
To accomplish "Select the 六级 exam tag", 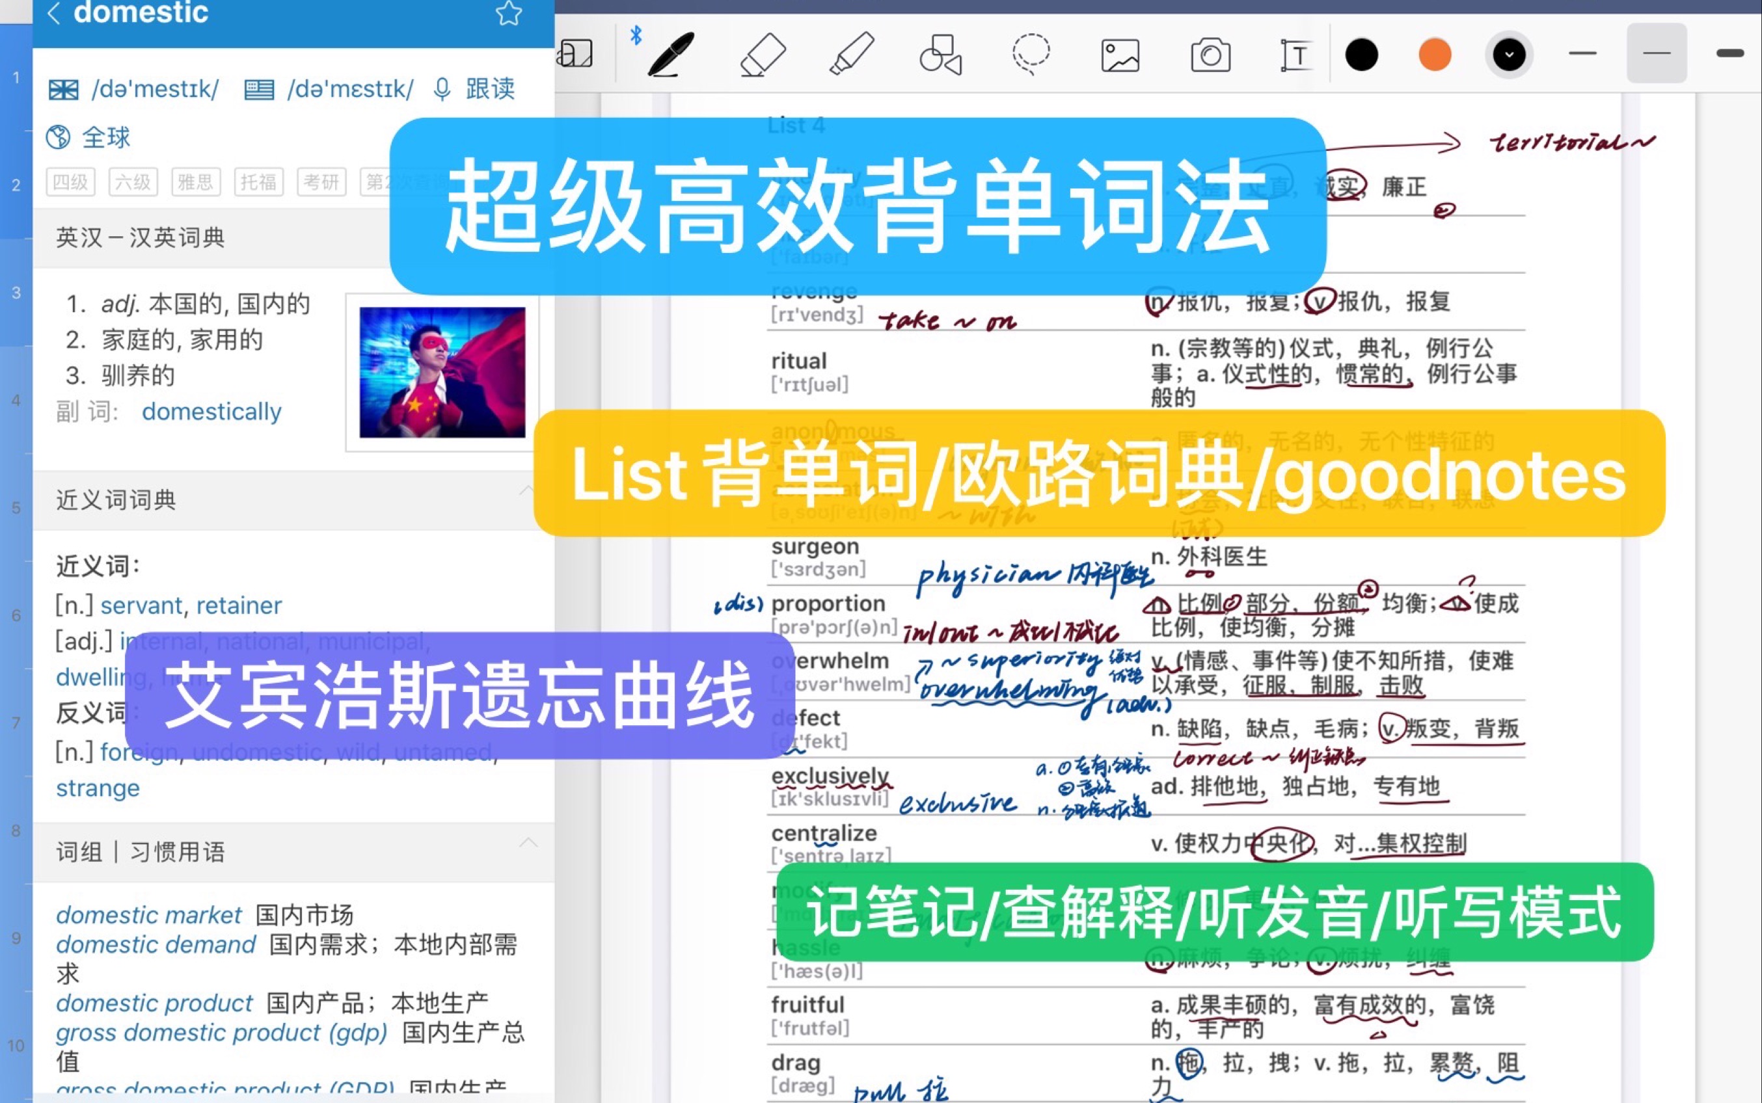I will click(133, 181).
